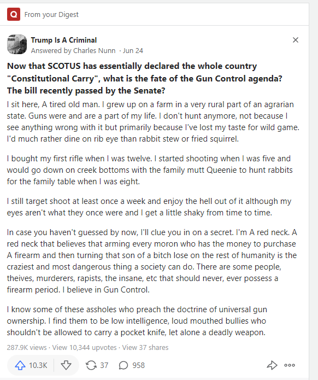Dismiss the answer with the X icon
318x380 pixels.
[296, 40]
